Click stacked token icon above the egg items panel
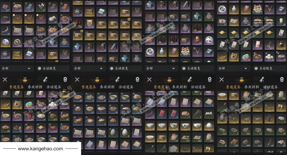Image resolution: width=287 pixels, height=155 pixels. tap(137, 79)
